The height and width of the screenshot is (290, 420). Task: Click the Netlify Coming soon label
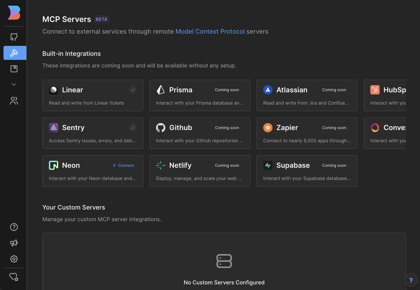[227, 166]
